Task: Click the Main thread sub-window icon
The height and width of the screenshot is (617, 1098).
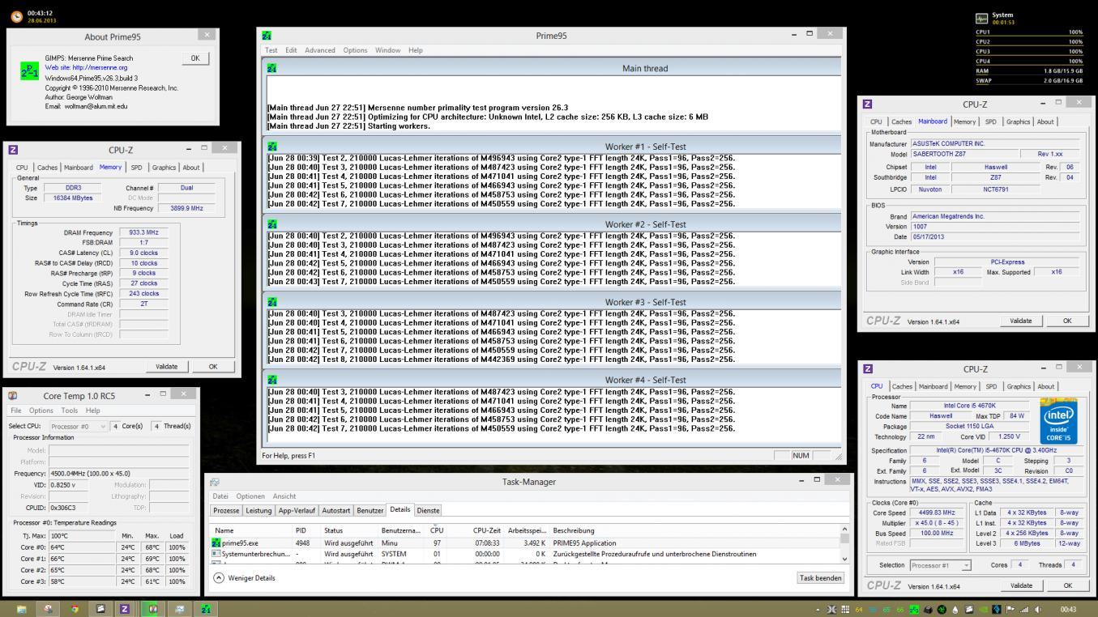Action: pos(271,69)
